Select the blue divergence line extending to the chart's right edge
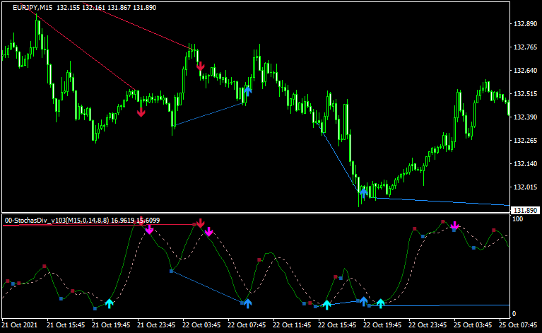Viewport: 542px width, 333px height. (438, 201)
